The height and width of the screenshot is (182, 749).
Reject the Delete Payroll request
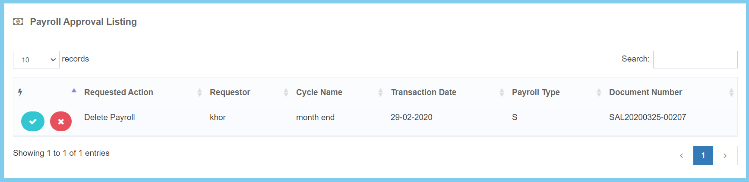(61, 121)
